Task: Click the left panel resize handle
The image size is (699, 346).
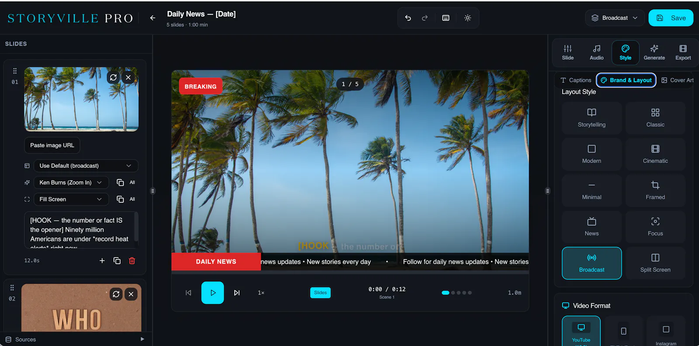Action: 152,191
